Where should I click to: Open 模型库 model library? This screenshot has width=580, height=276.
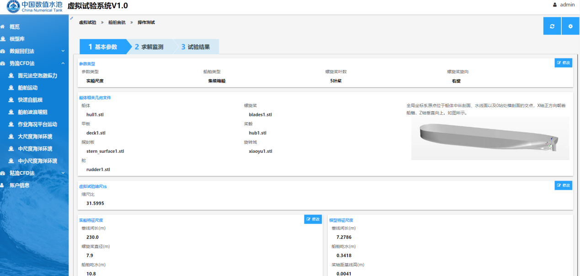(17, 39)
